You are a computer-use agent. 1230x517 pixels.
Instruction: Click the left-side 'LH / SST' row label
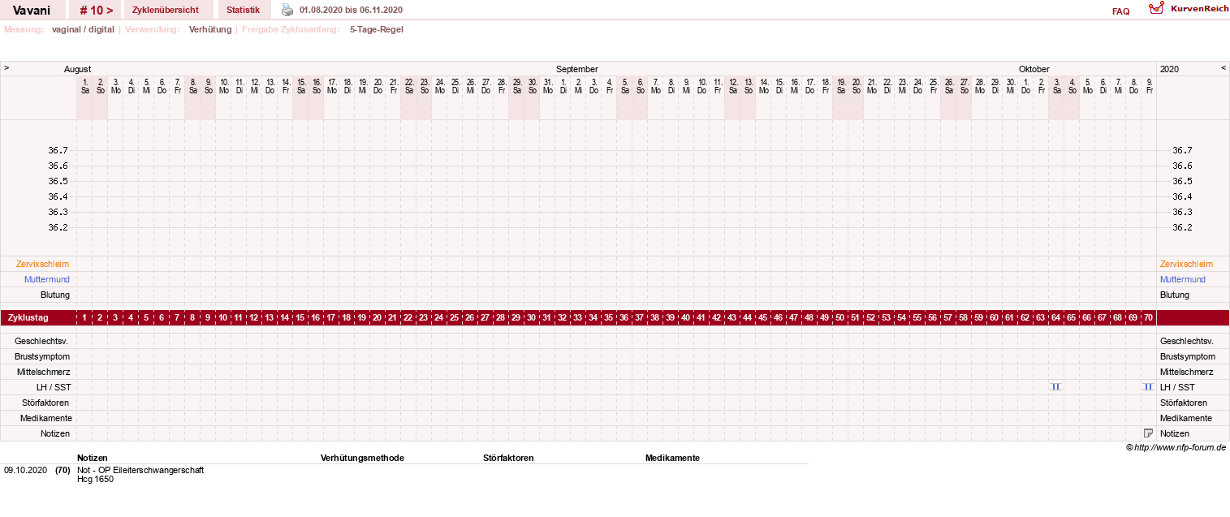[x=54, y=387]
